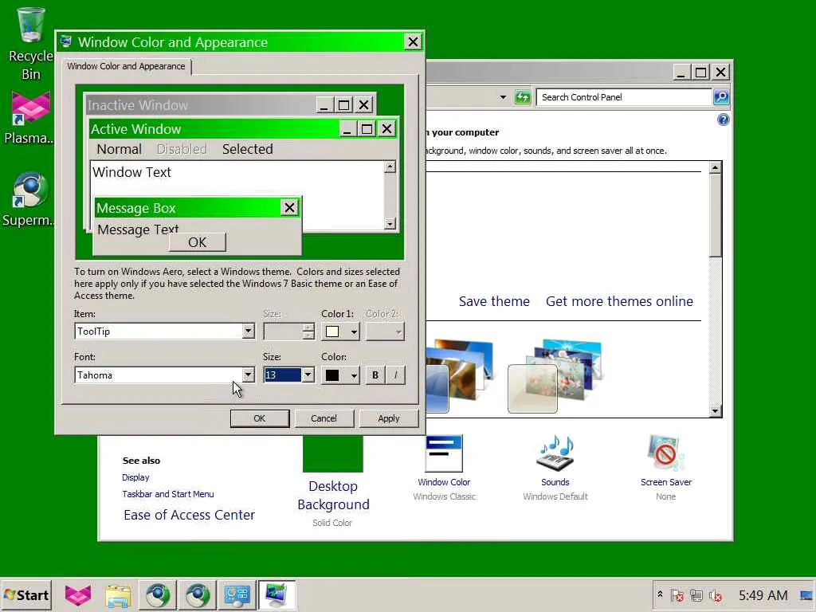Click the themes list scrollbar up arrow
The width and height of the screenshot is (816, 612).
pyautogui.click(x=715, y=167)
